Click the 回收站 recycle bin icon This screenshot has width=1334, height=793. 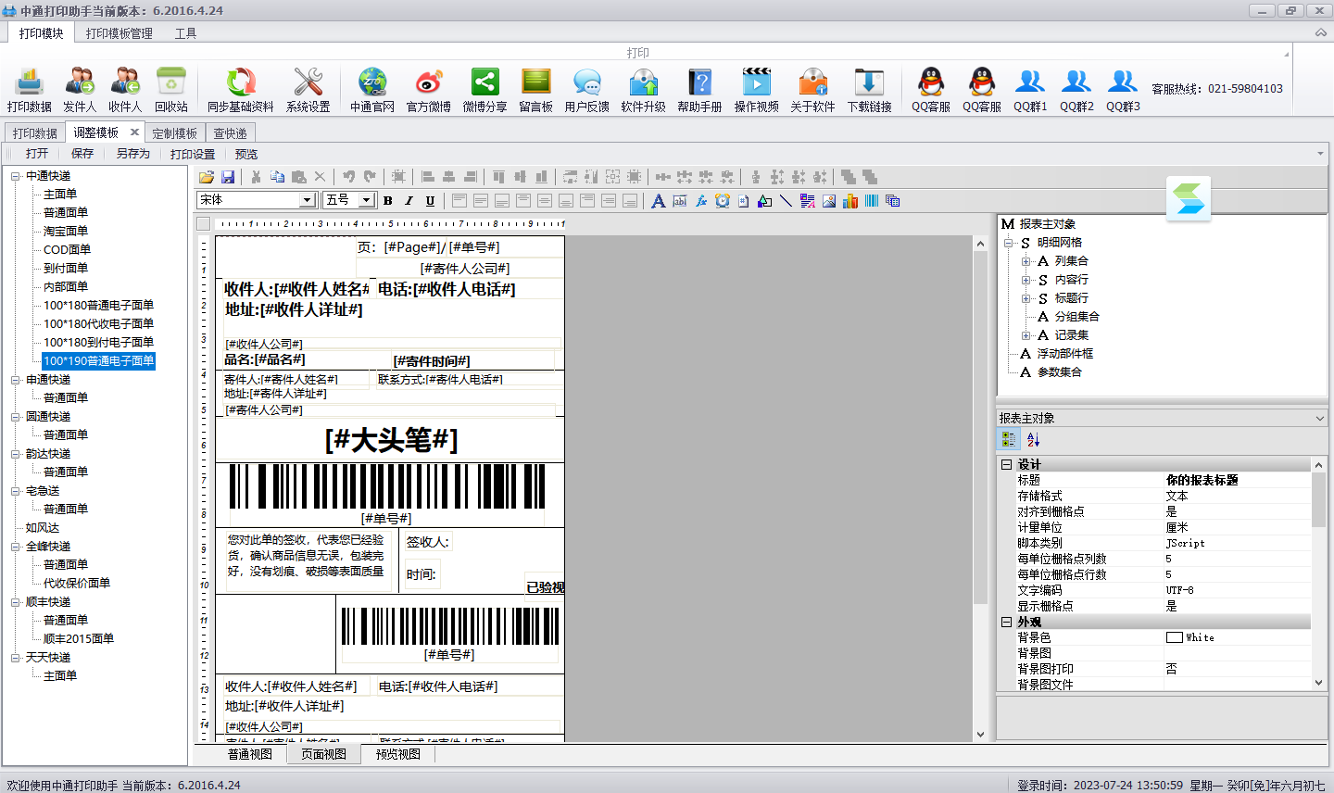[170, 82]
